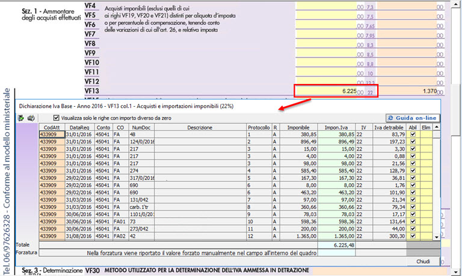Screen dimensions: 462x276
Task: Click NumDoc cell 131/042
Action: tap(141, 200)
